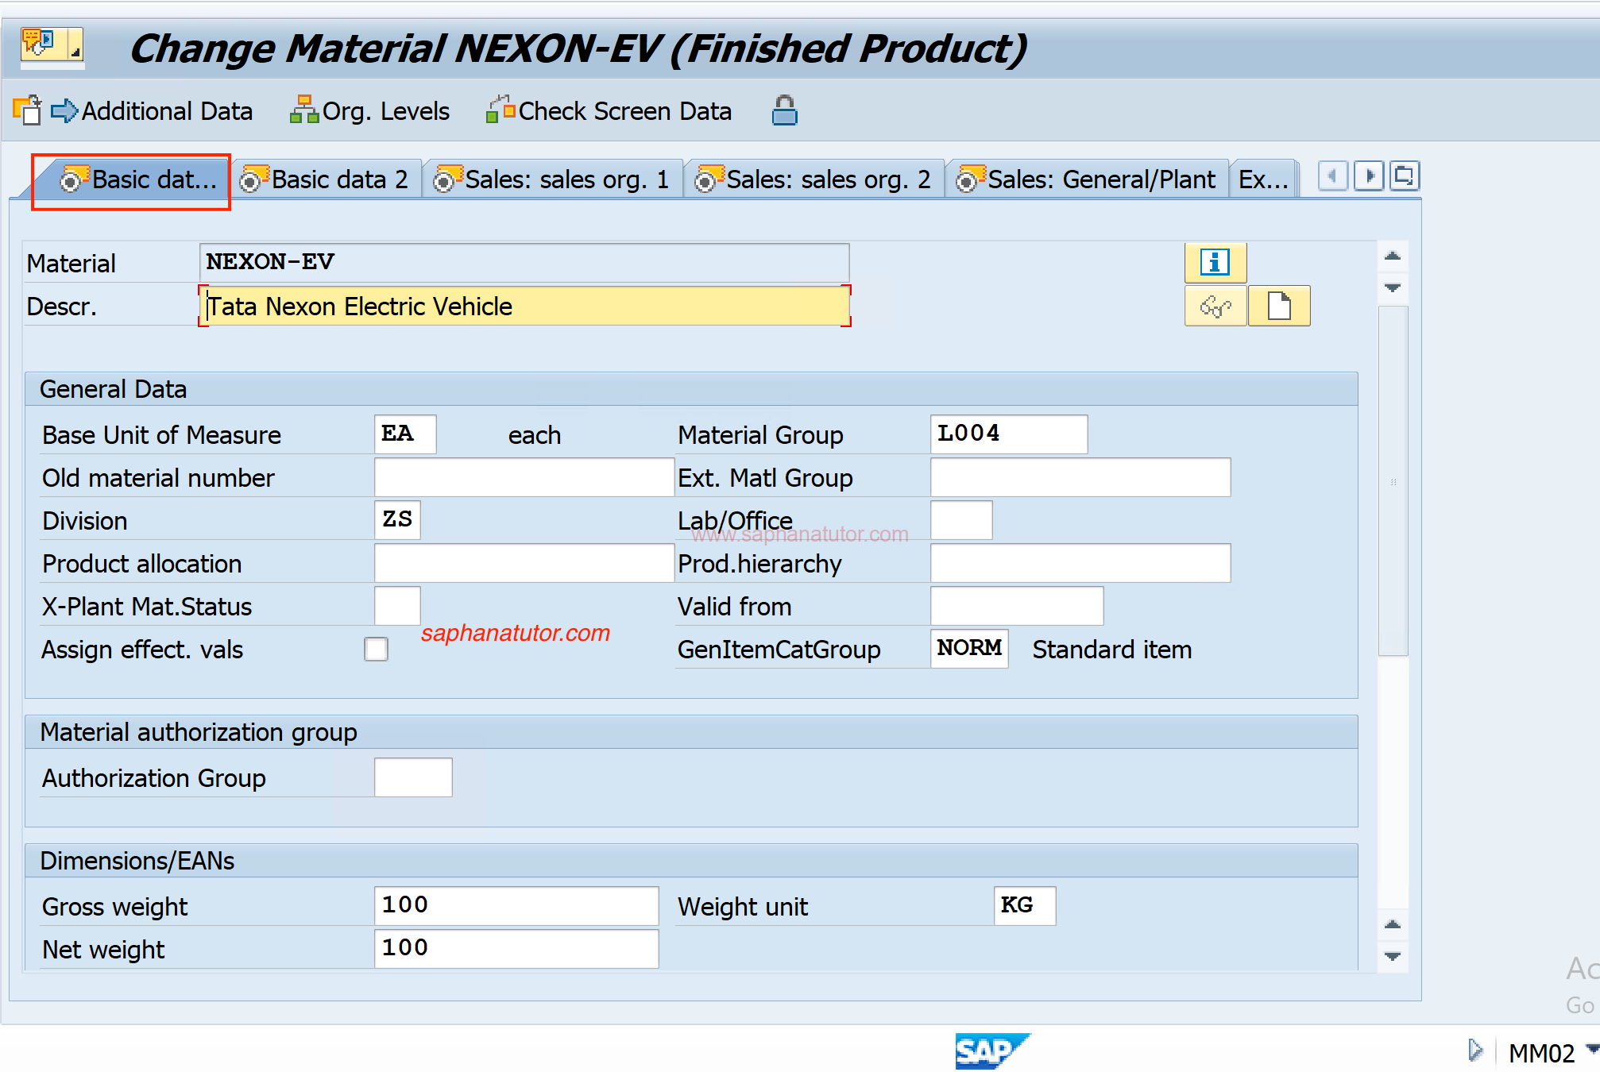Click the SAP logo in the status bar
The height and width of the screenshot is (1072, 1600).
point(991,1051)
